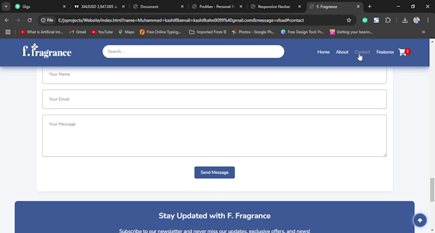Click the Your Email field

pyautogui.click(x=214, y=99)
